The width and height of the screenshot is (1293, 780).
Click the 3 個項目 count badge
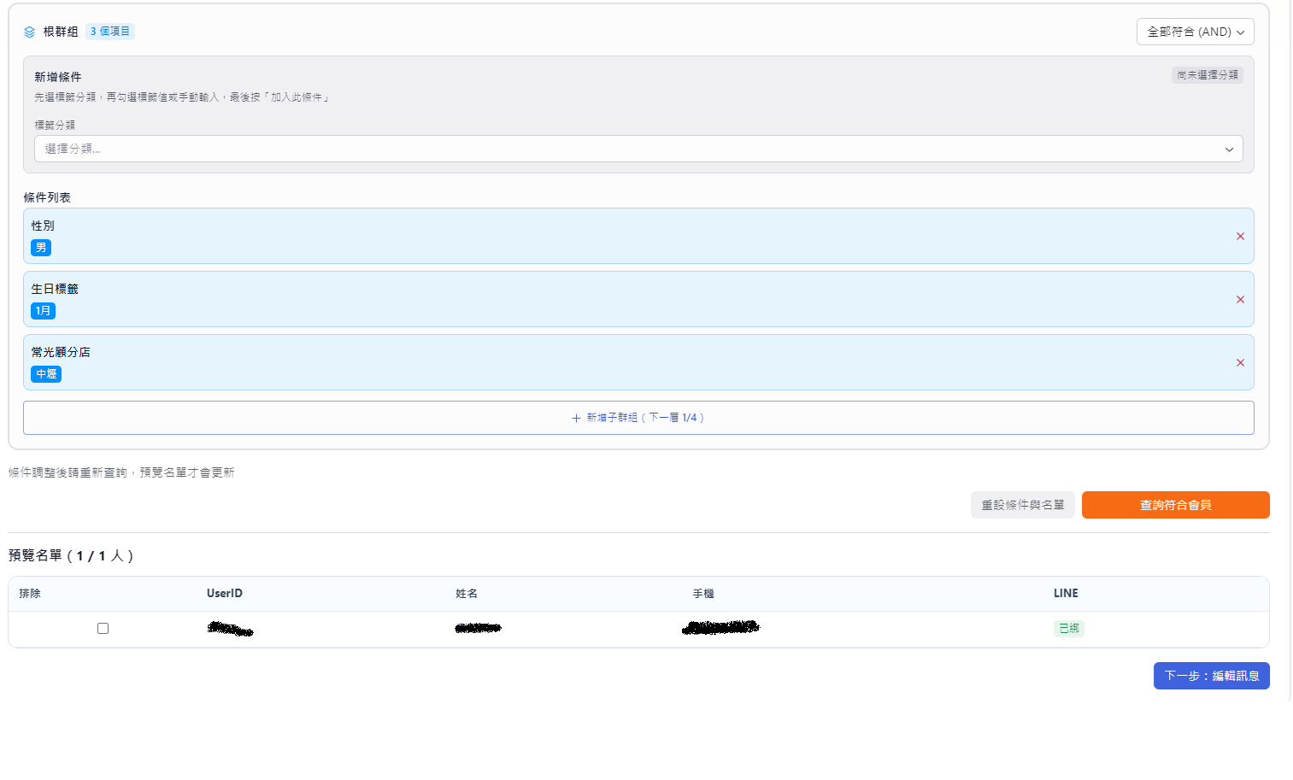pyautogui.click(x=110, y=32)
